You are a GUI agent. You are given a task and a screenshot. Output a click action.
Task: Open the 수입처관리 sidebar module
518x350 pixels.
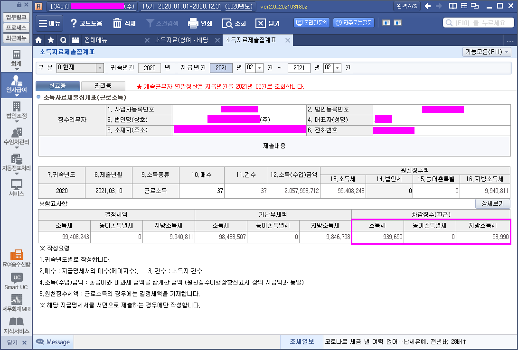coord(16,138)
